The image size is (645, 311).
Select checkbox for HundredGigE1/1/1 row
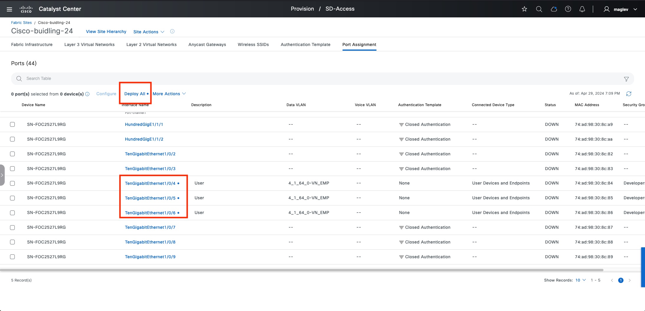tap(12, 124)
